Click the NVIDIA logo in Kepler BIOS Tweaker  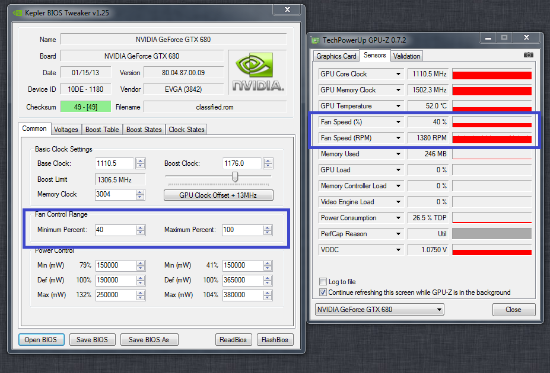point(257,72)
